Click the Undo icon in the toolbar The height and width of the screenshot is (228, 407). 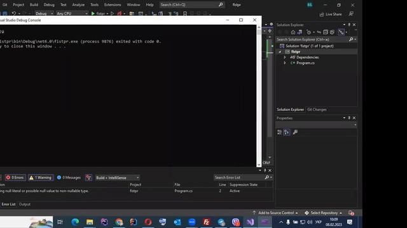click(x=14, y=13)
